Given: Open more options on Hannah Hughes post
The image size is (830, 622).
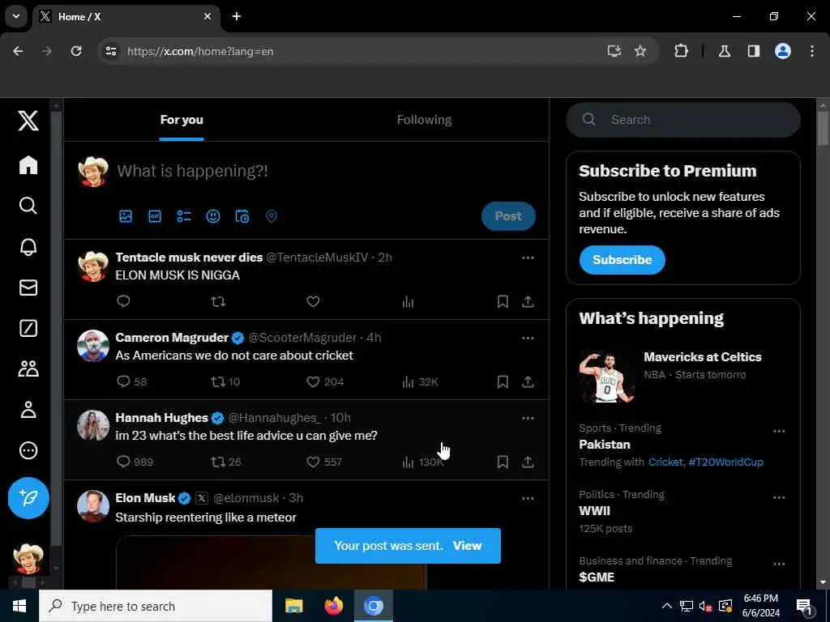Looking at the screenshot, I should pyautogui.click(x=528, y=418).
